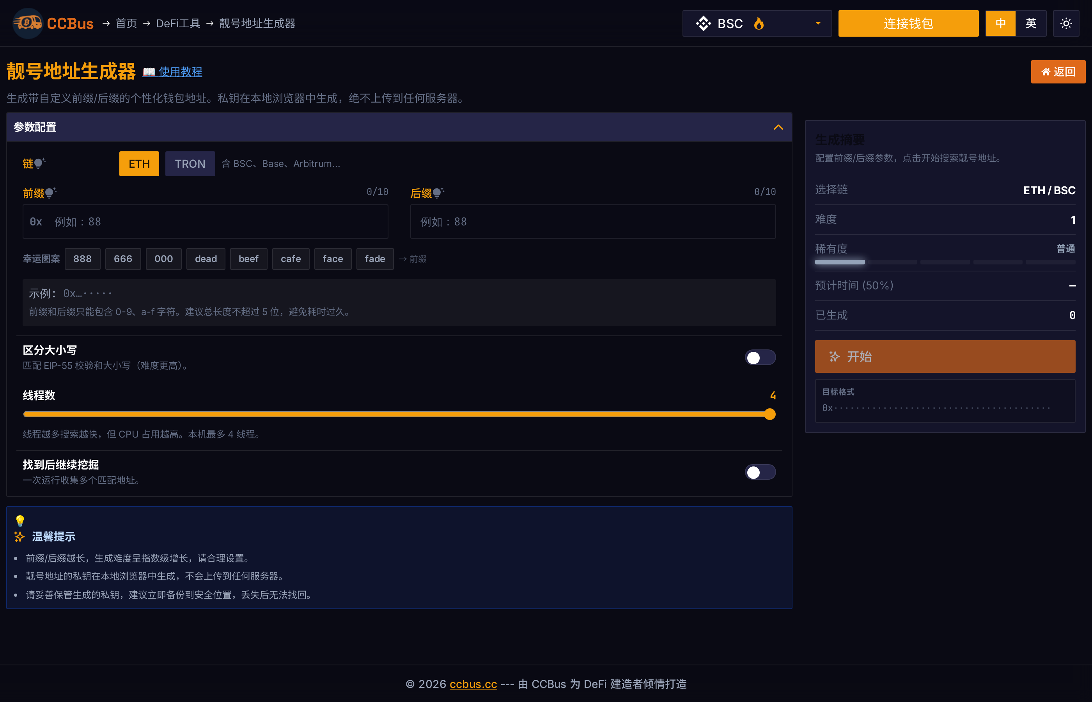The height and width of the screenshot is (702, 1092).
Task: Click the BSC diamond chain icon
Action: [x=703, y=23]
